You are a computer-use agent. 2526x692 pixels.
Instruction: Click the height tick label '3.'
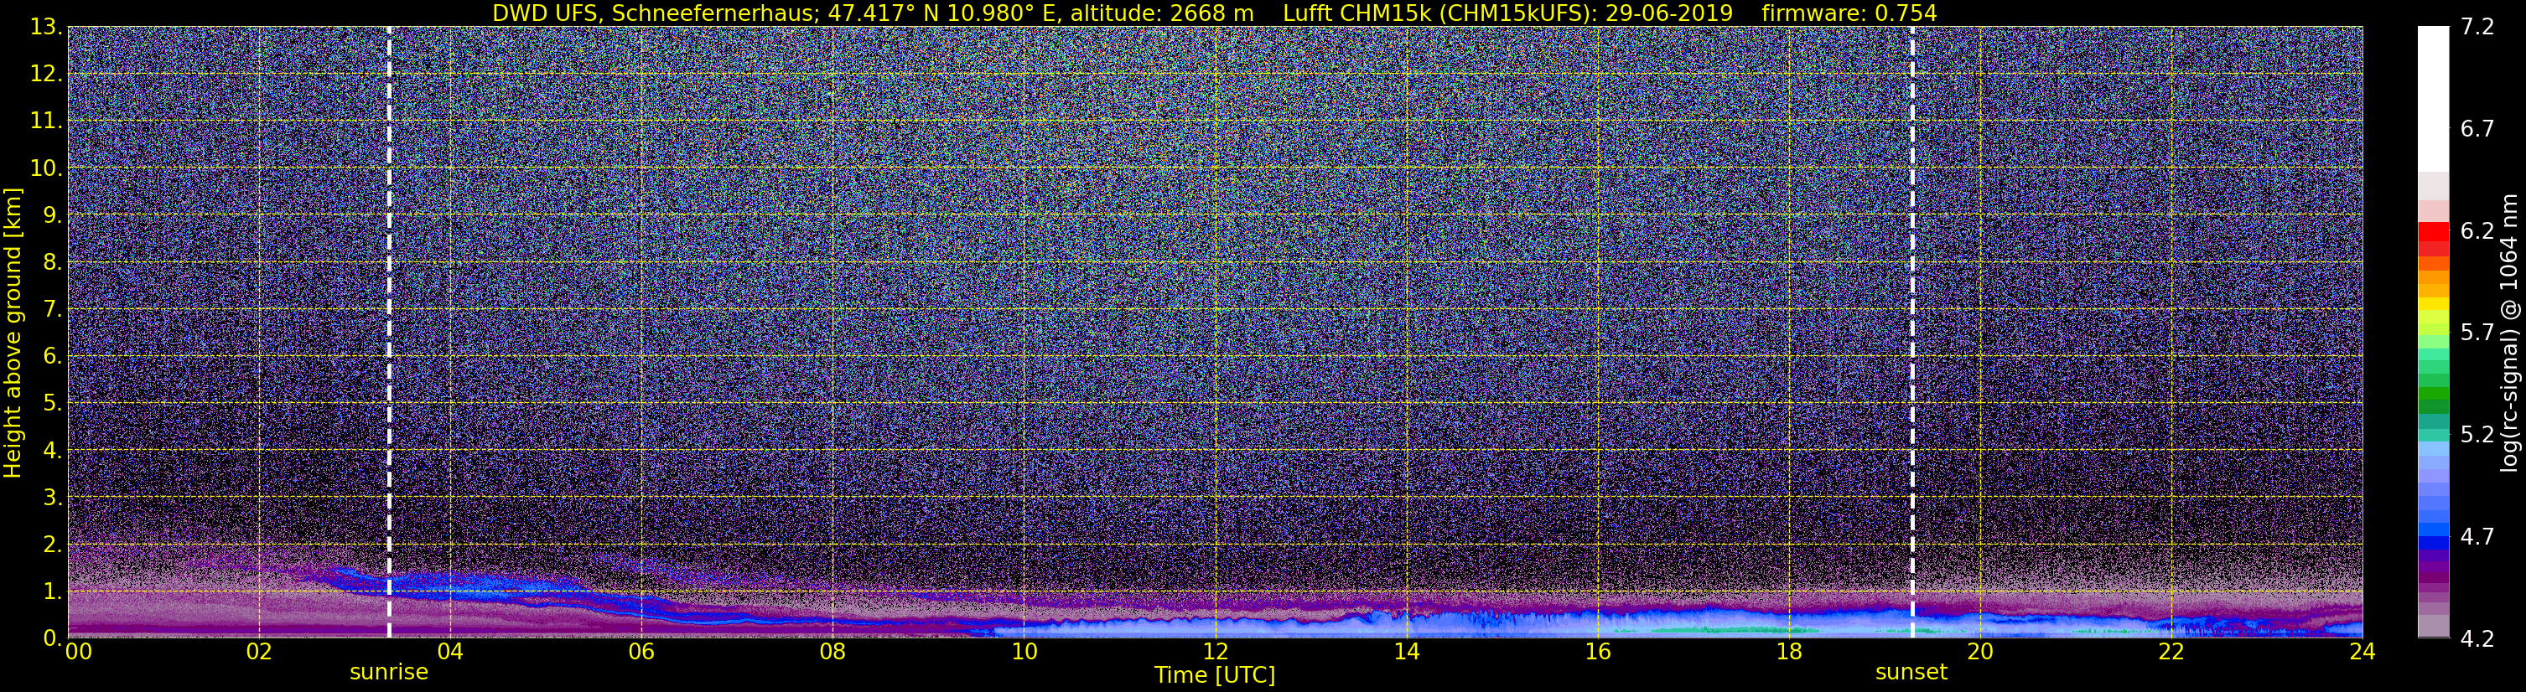pyautogui.click(x=53, y=497)
